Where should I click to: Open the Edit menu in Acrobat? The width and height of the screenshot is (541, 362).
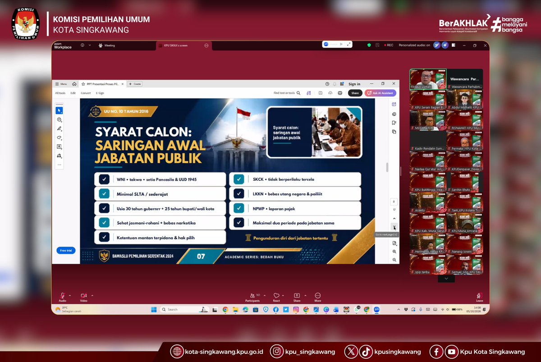(x=73, y=93)
